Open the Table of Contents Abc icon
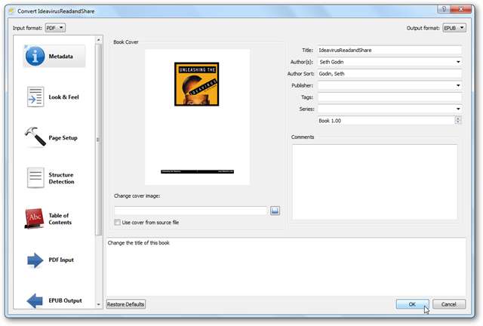483x326 pixels. [x=34, y=218]
